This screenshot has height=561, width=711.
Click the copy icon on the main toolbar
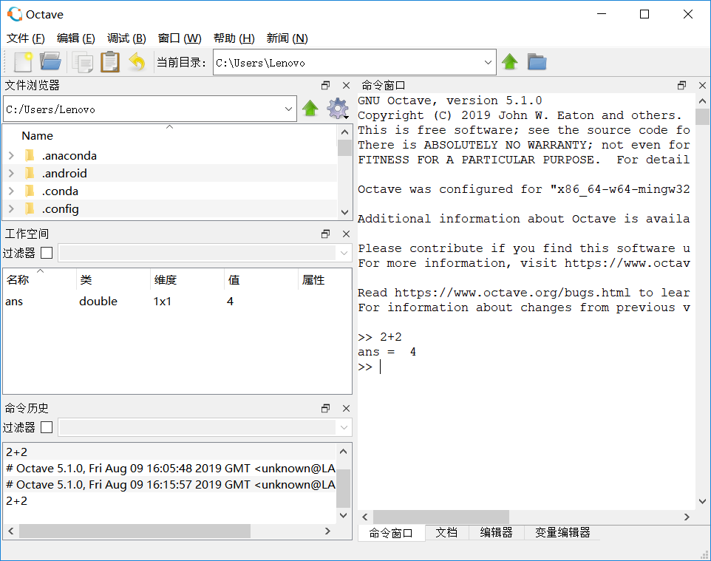[x=81, y=61]
